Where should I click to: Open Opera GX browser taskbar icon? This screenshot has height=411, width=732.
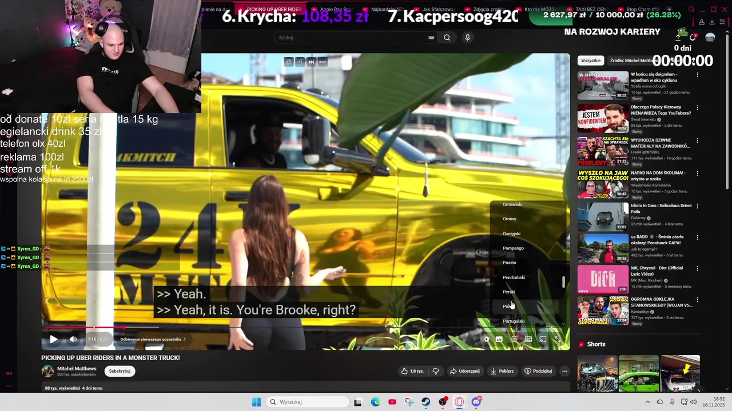460,402
